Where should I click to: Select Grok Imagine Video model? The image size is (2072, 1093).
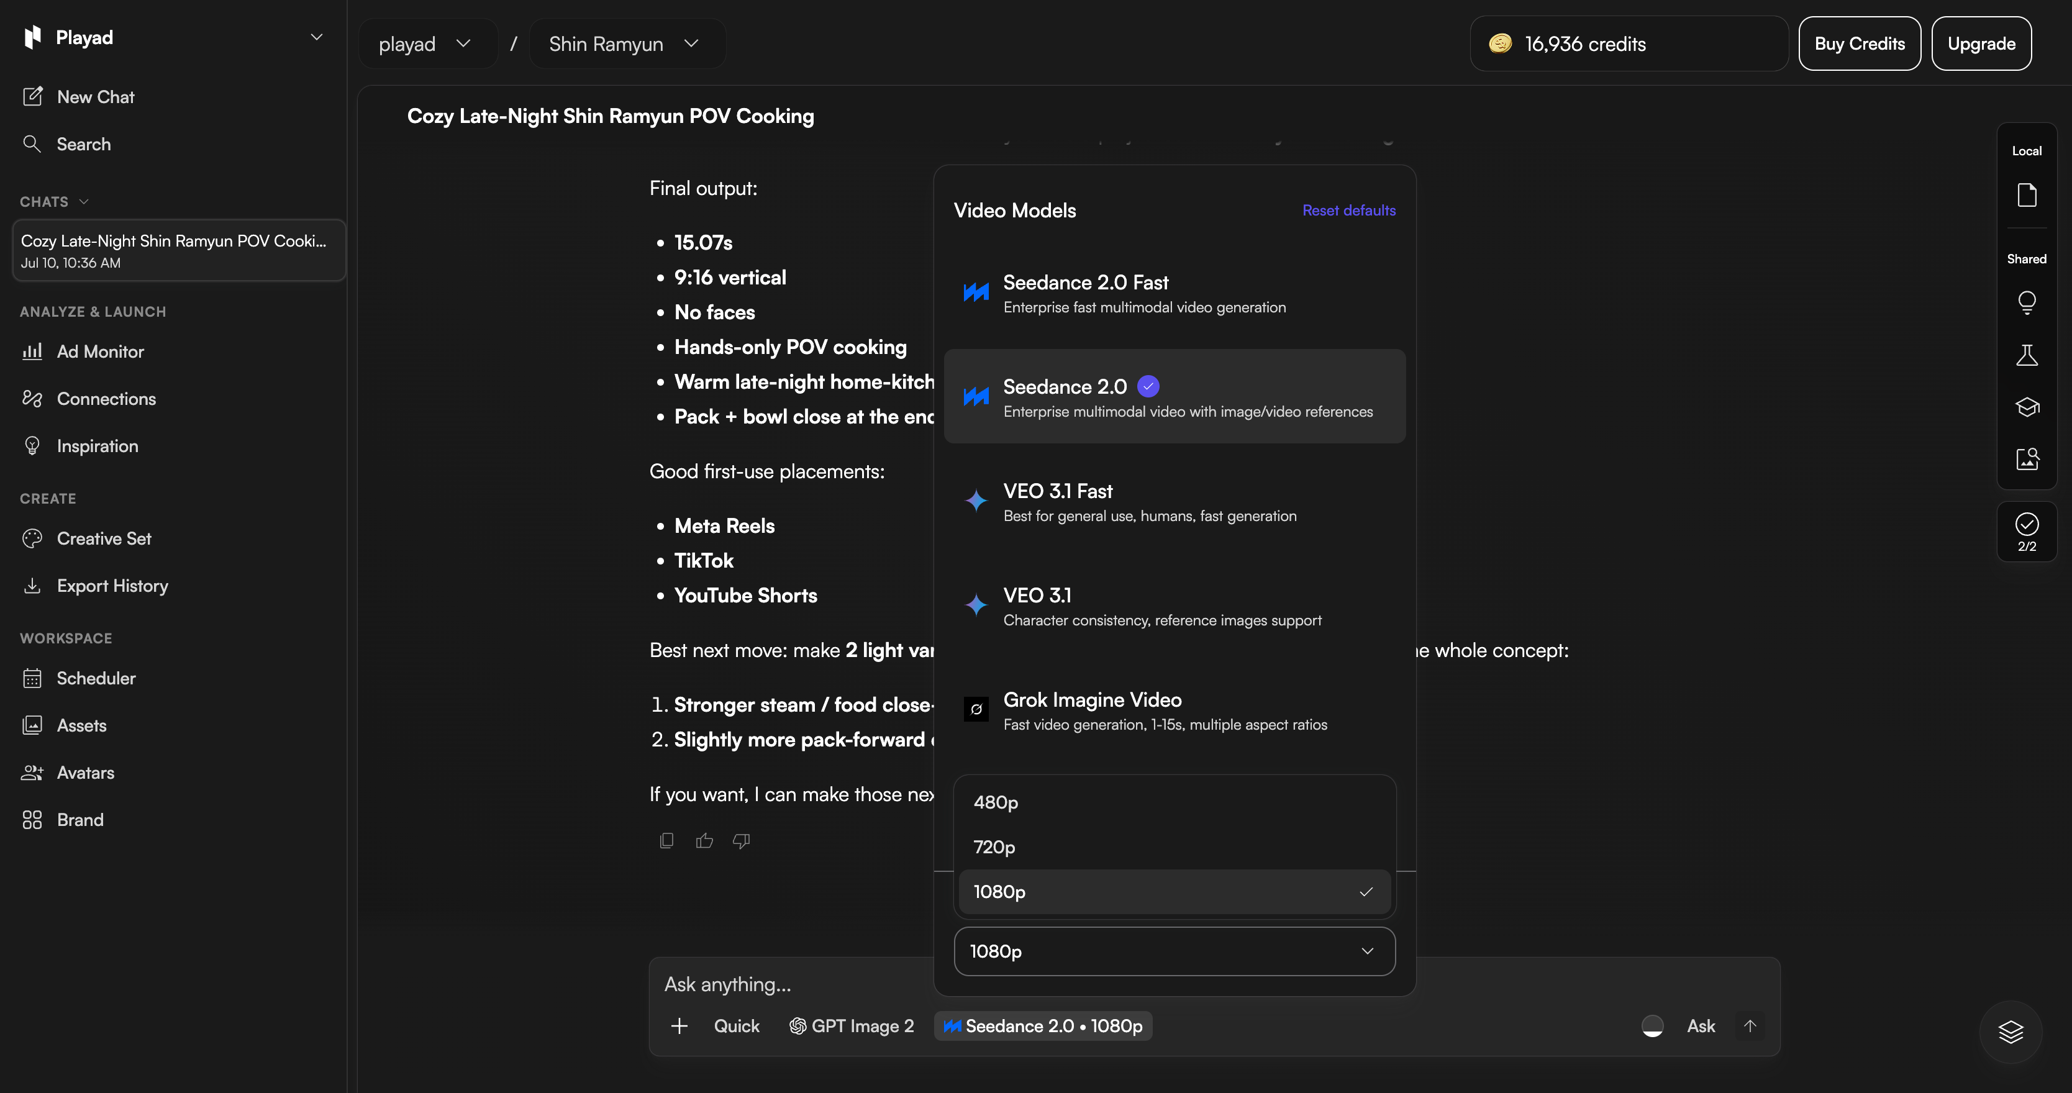click(x=1175, y=710)
